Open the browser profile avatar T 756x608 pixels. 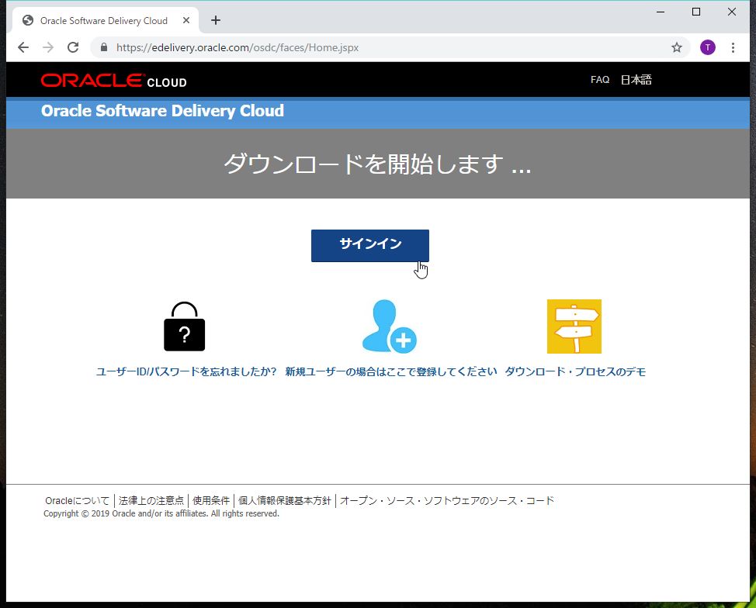(707, 47)
